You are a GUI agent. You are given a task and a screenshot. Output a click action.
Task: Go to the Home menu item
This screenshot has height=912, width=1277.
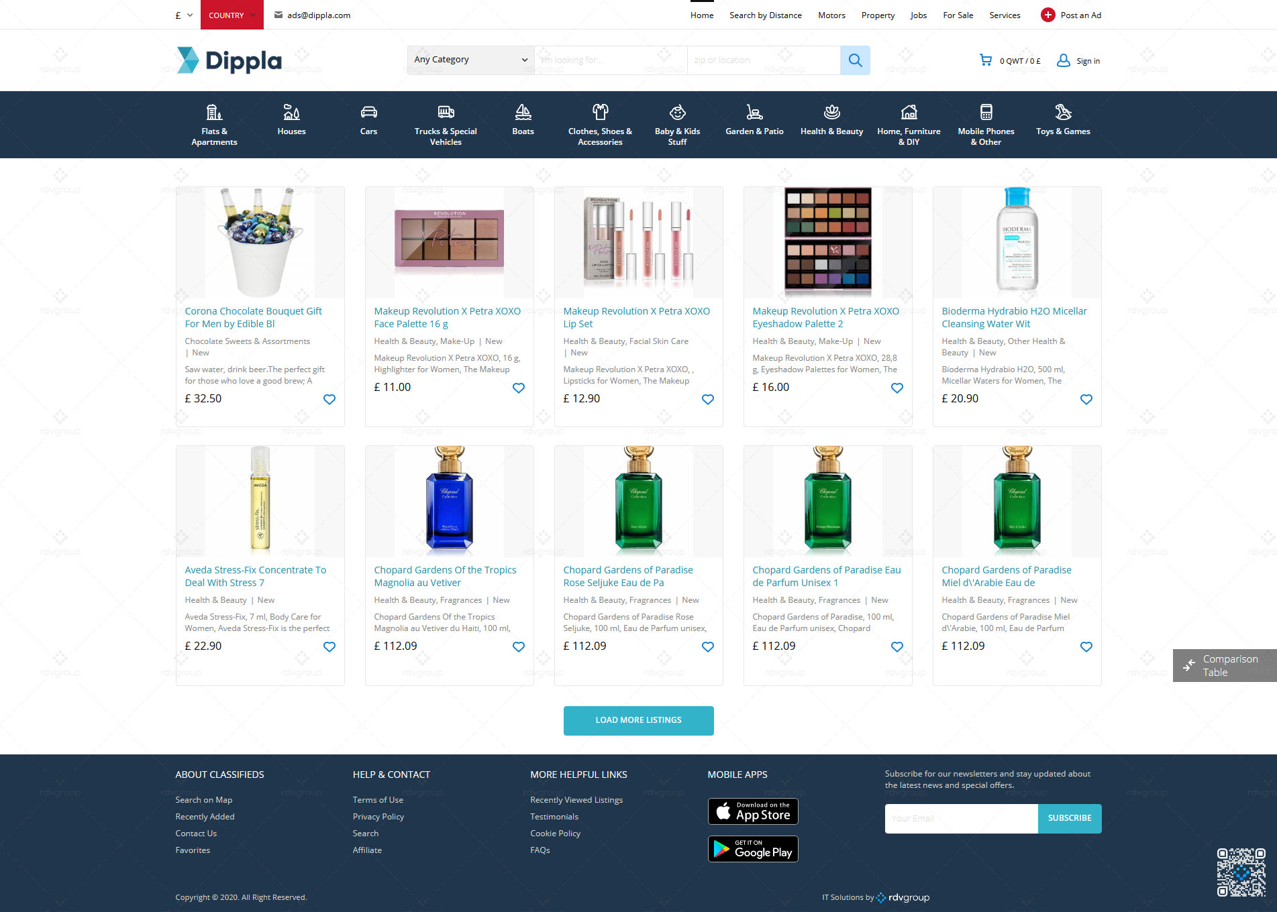tap(702, 15)
